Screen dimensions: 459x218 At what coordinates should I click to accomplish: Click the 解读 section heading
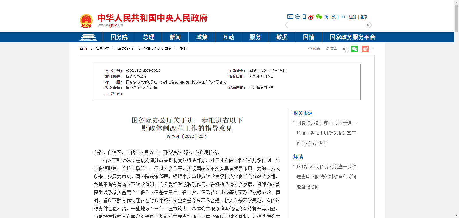pos(298,157)
